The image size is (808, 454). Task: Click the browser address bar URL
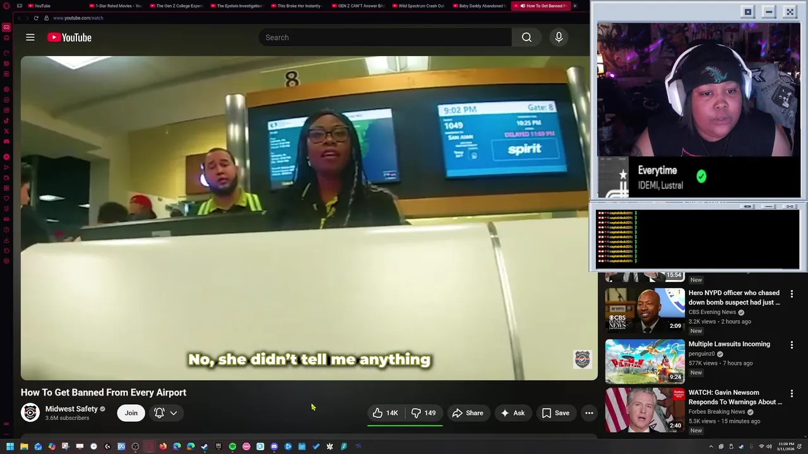click(x=78, y=18)
